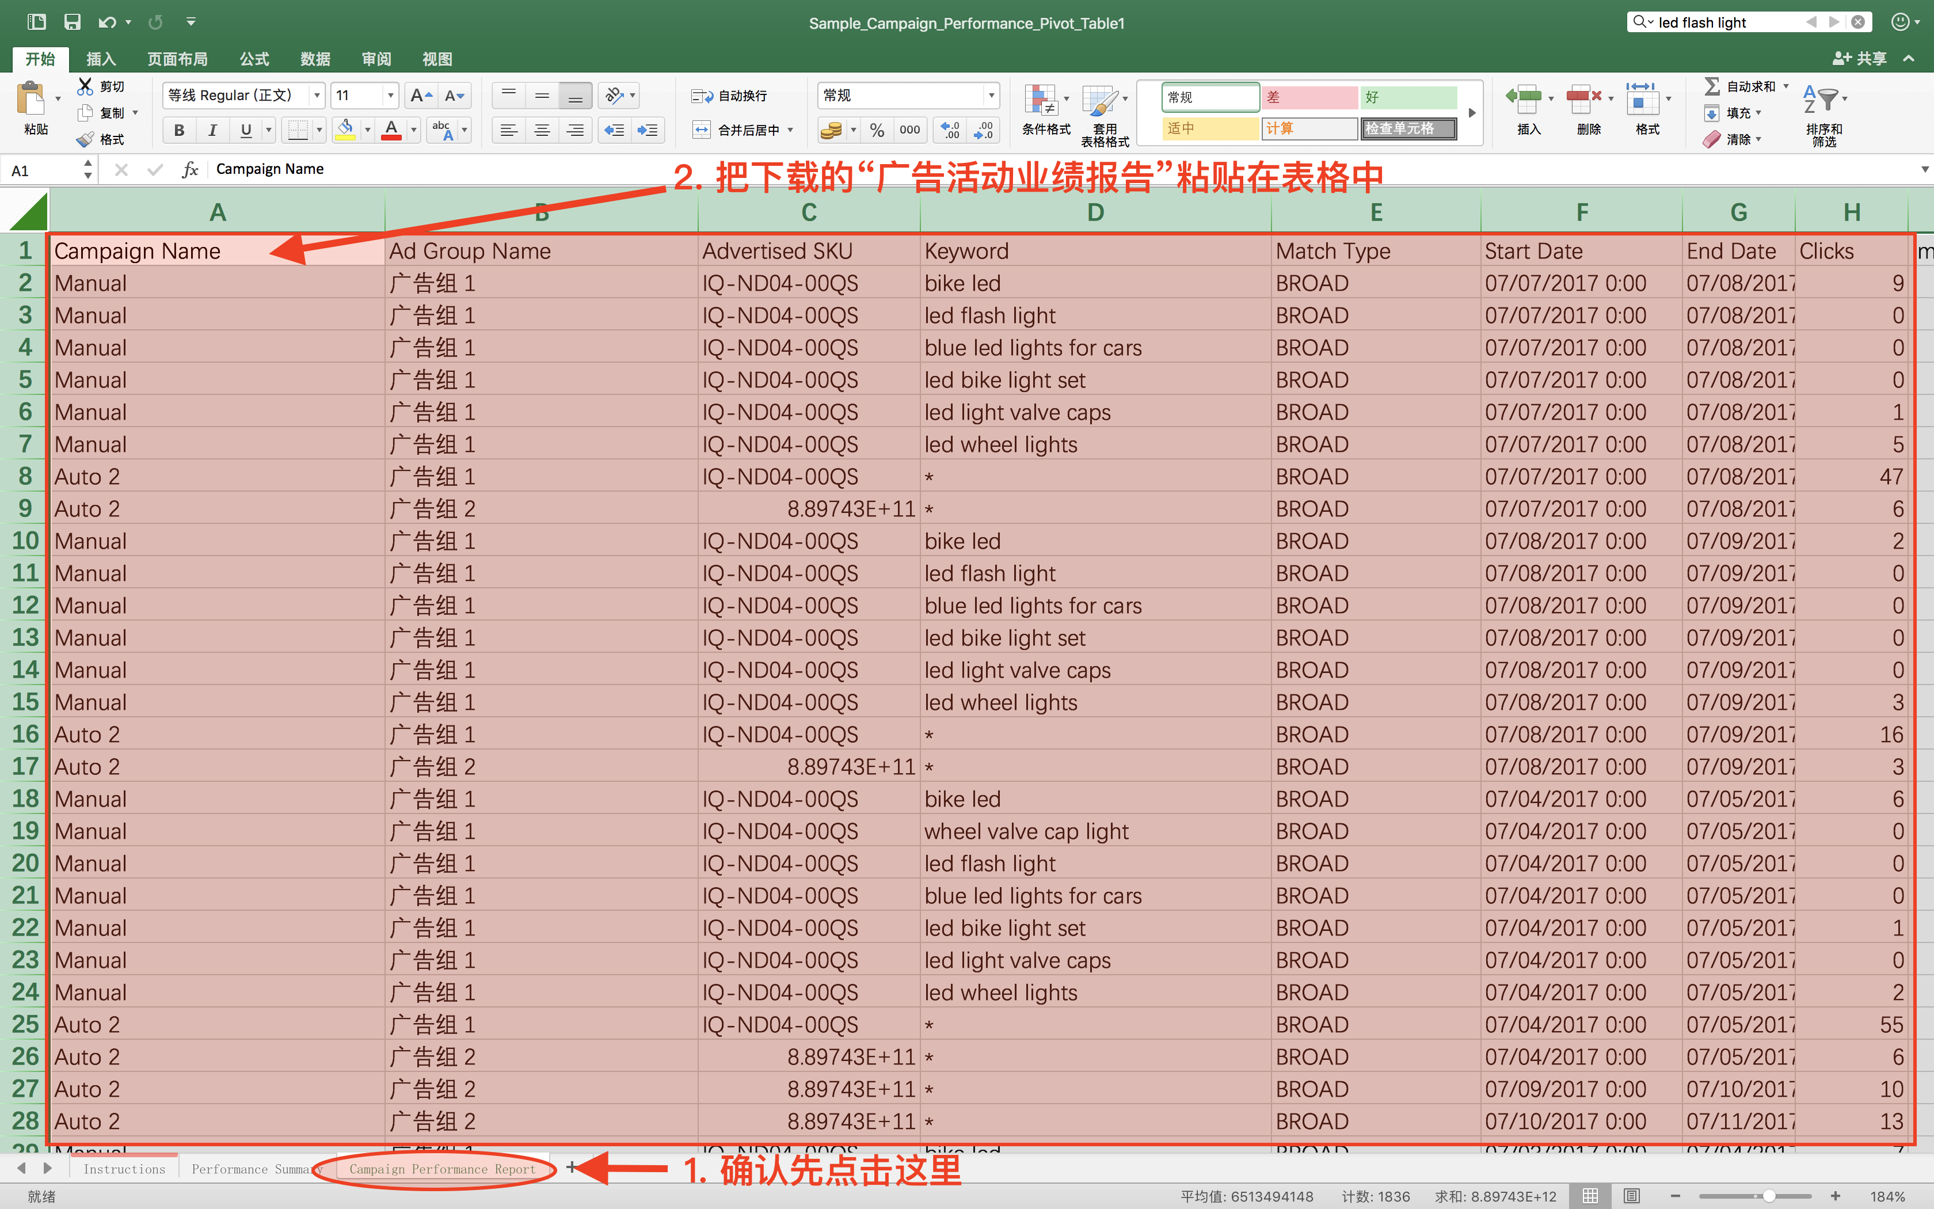Image resolution: width=1934 pixels, height=1209 pixels.
Task: Apply the 检查单元格 cell style
Action: tap(1409, 128)
